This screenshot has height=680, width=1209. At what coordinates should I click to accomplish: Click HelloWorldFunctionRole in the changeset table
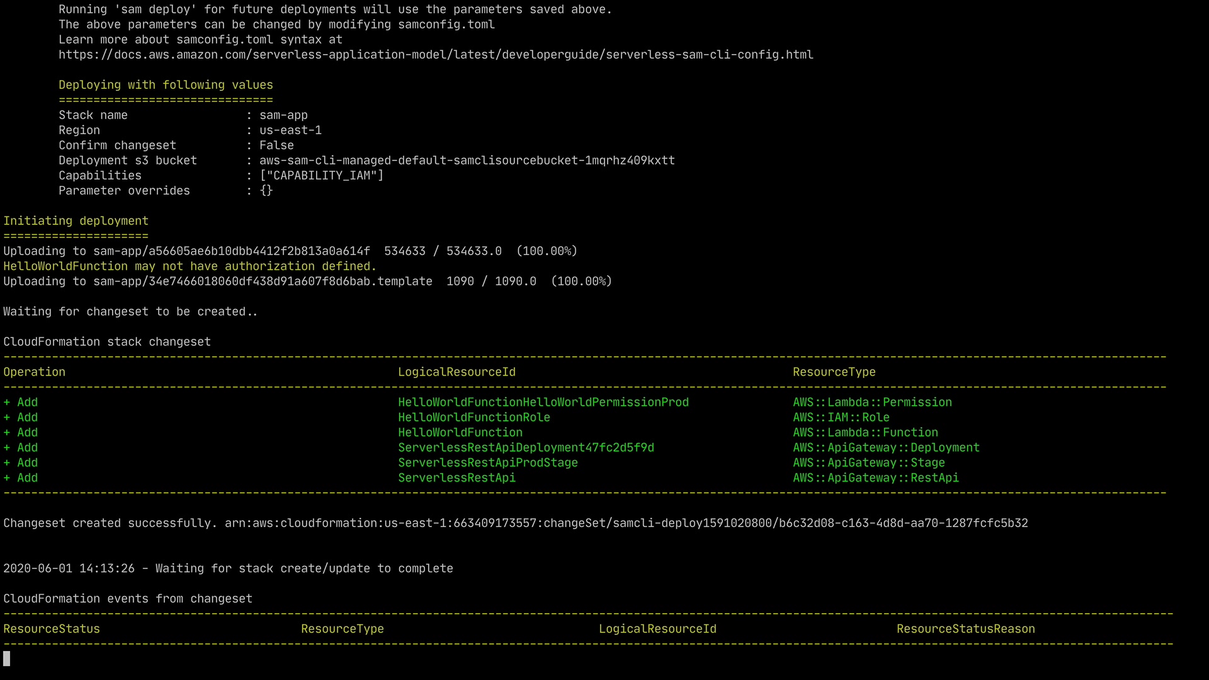pyautogui.click(x=474, y=417)
